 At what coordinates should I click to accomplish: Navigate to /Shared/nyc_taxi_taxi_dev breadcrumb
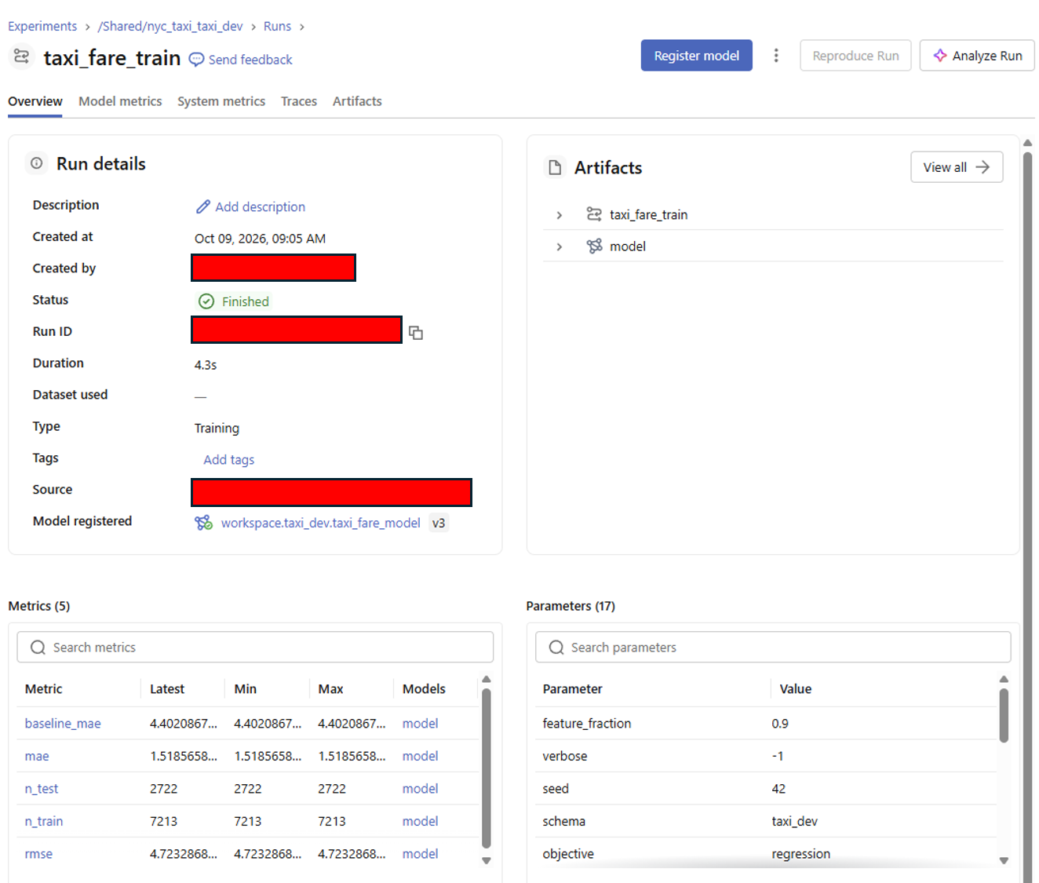tap(170, 26)
